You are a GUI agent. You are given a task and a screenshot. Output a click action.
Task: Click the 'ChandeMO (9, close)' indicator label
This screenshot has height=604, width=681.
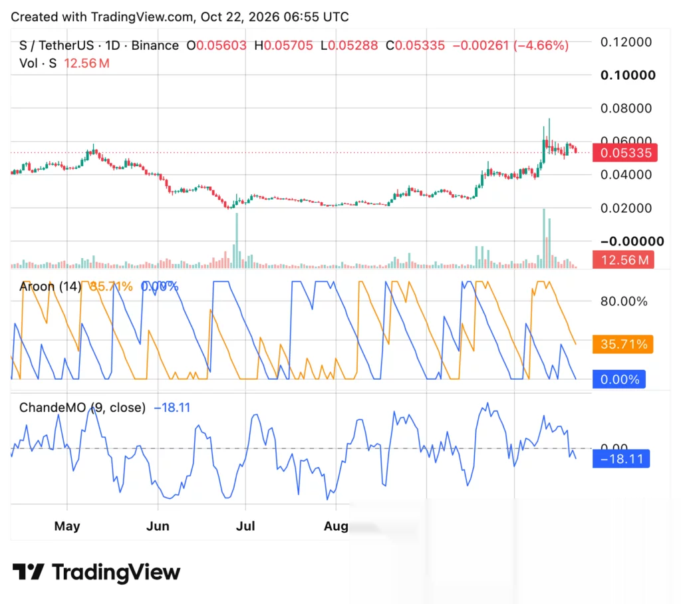82,408
